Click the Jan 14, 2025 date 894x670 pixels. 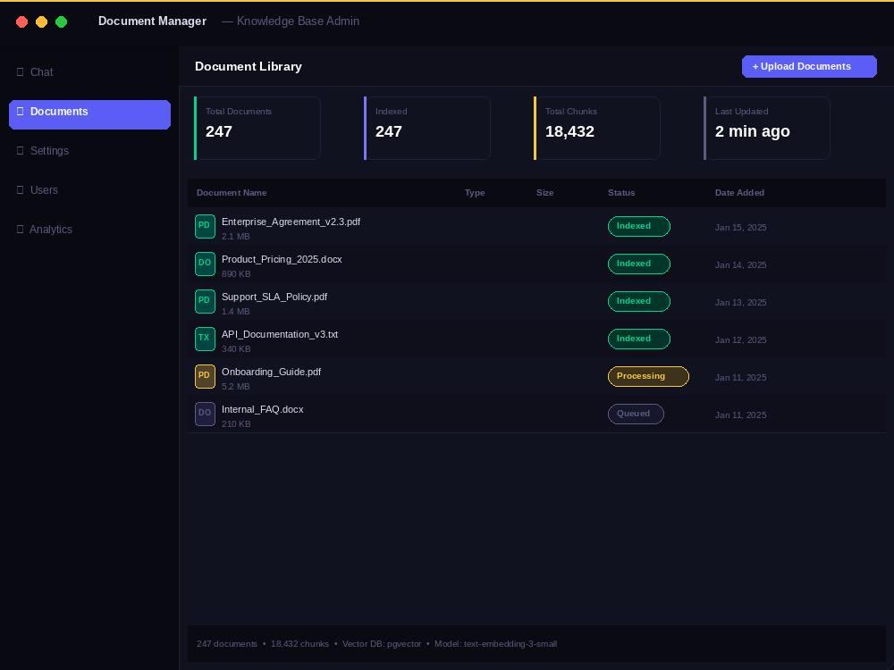click(740, 265)
